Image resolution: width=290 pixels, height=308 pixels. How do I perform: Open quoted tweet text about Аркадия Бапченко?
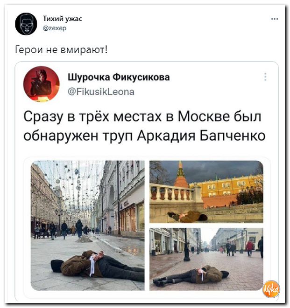[x=144, y=126]
